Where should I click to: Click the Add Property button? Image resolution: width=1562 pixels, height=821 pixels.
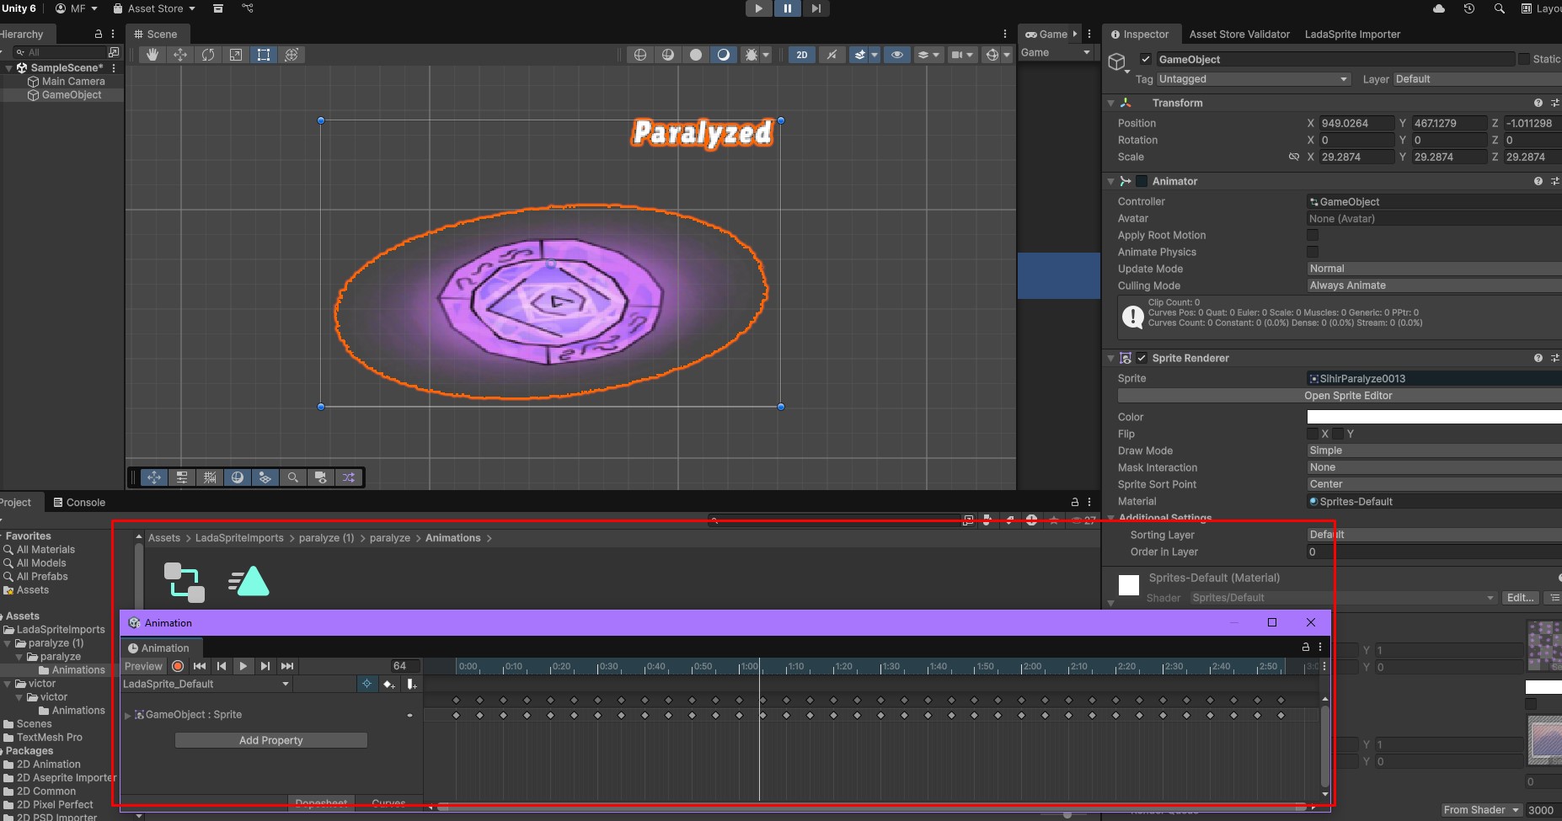coord(270,739)
